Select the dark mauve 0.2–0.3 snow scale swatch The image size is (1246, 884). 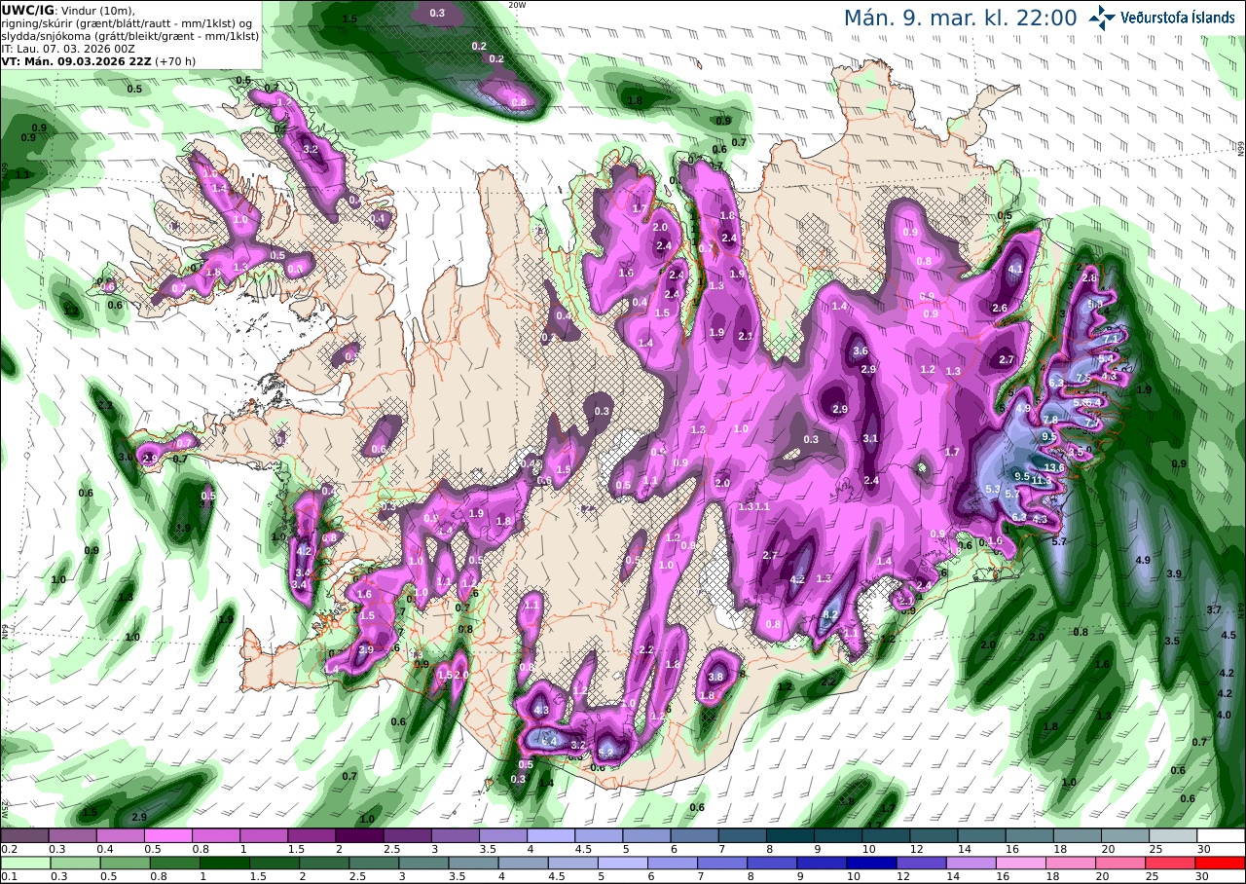[x=24, y=835]
